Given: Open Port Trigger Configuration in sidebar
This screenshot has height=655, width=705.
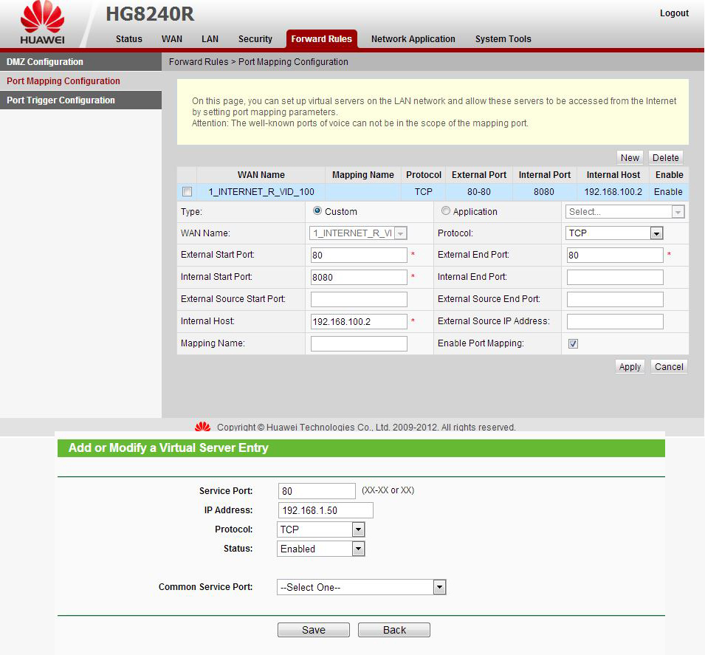Looking at the screenshot, I should click(x=61, y=100).
